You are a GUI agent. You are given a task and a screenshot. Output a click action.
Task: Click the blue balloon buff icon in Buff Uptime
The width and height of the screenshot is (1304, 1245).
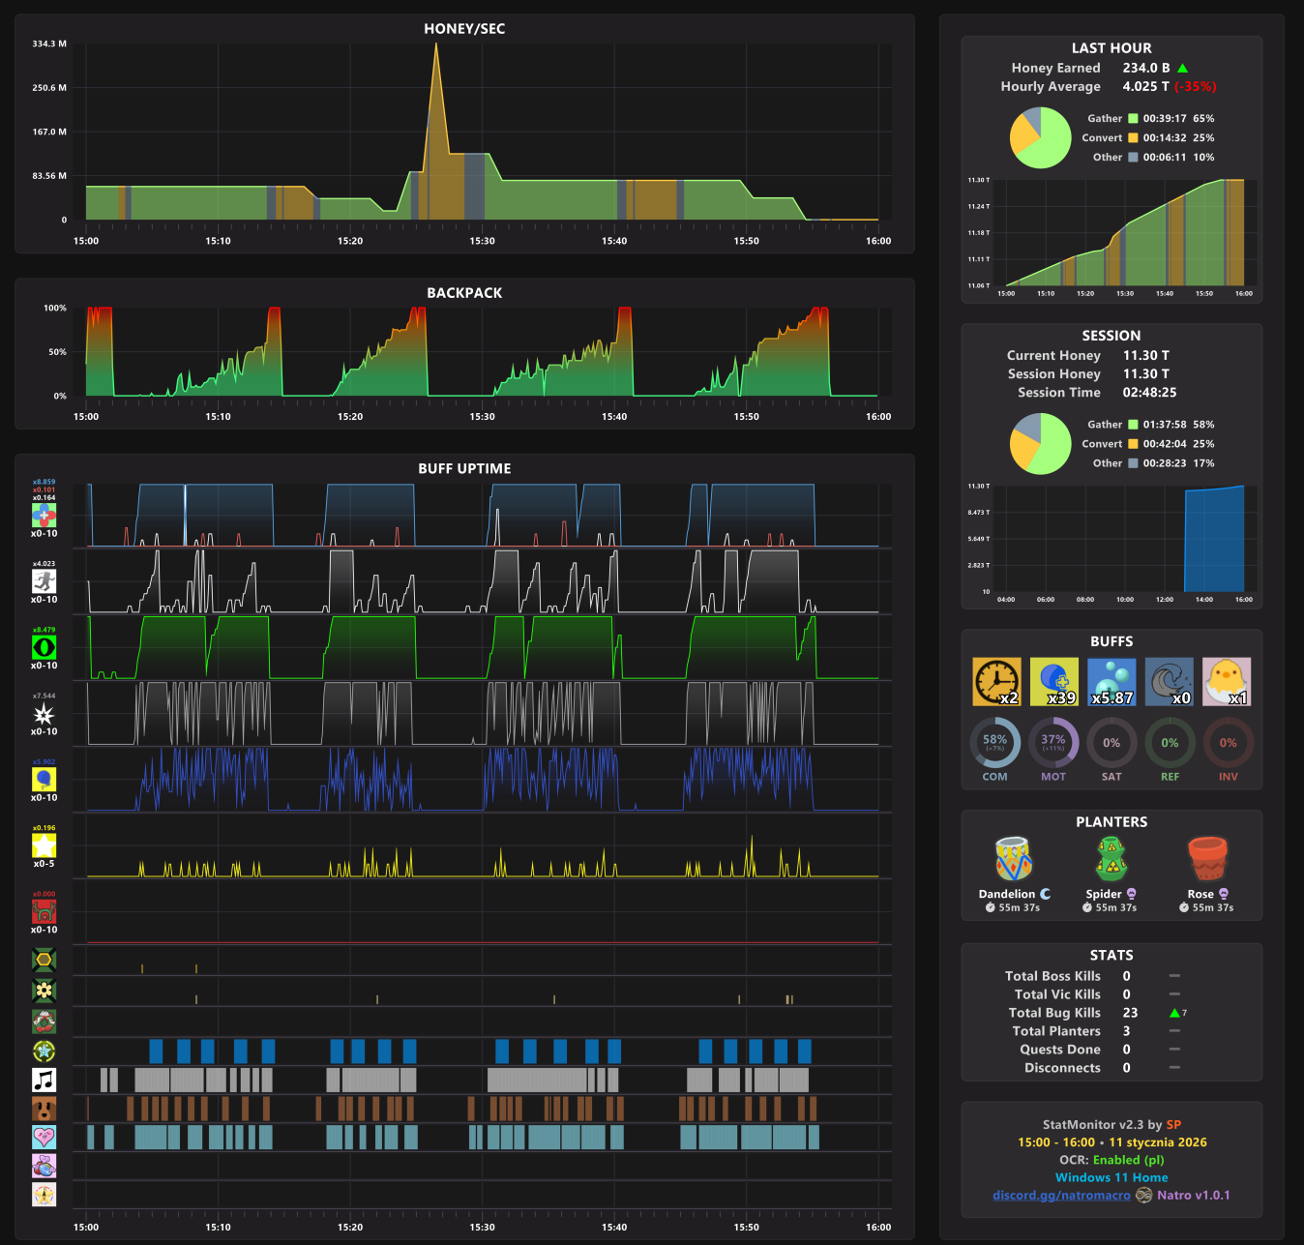pos(44,780)
